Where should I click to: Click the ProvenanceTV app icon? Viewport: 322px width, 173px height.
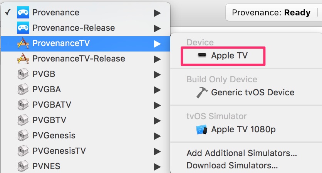click(23, 43)
